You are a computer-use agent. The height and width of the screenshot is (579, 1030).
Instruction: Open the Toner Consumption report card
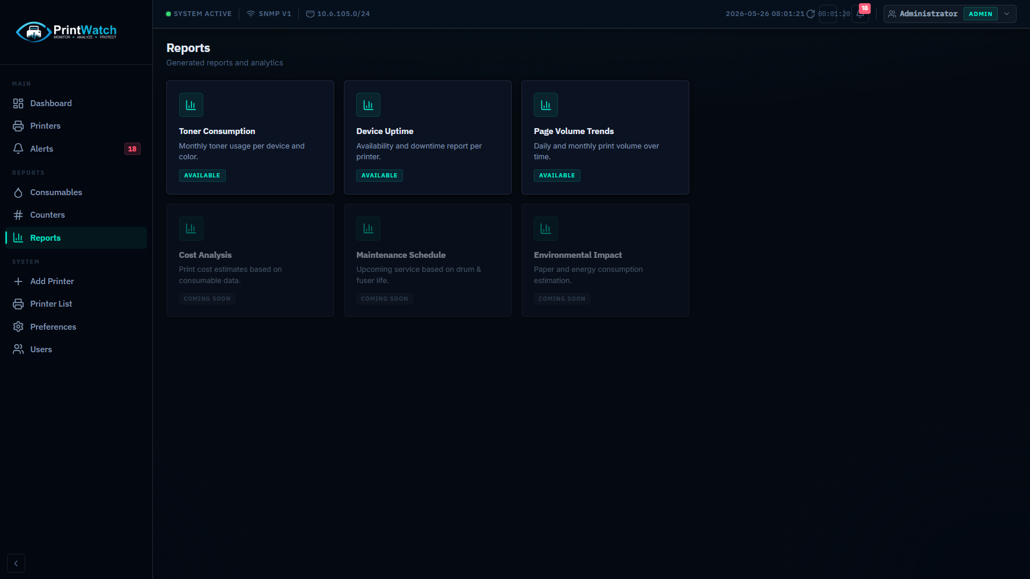pyautogui.click(x=250, y=137)
